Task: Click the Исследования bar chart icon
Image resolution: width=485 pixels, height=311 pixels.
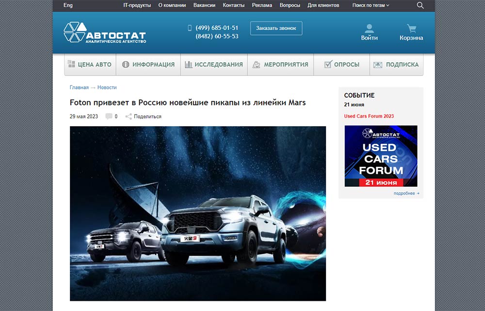Action: point(188,65)
